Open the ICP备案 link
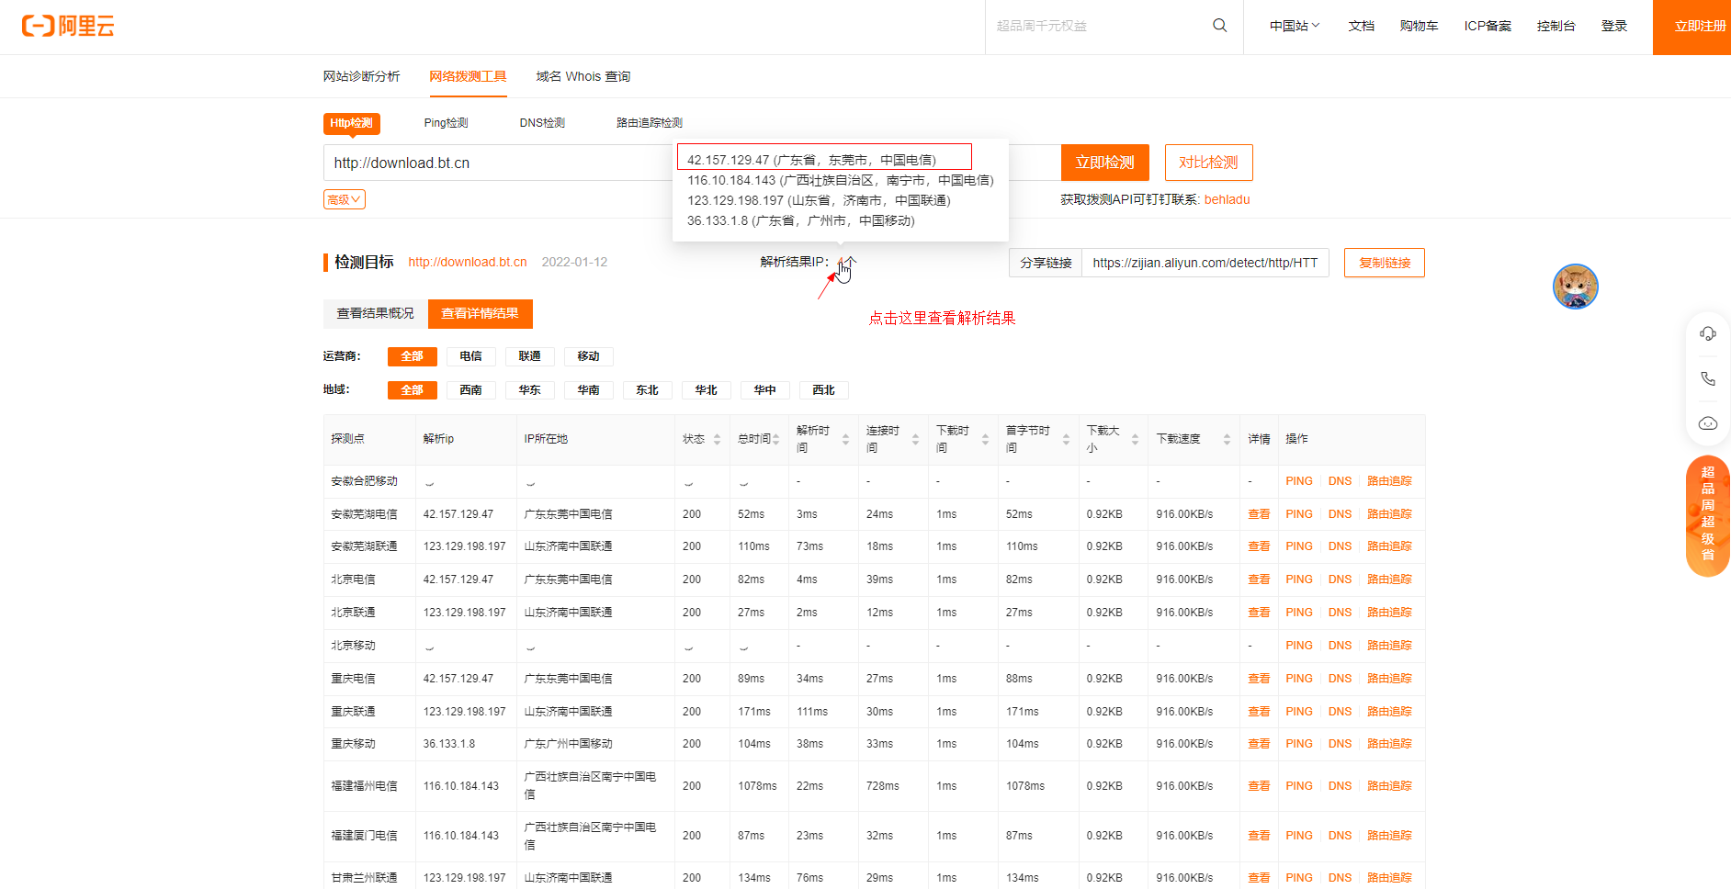Screen dimensions: 1731x889 (x=1488, y=26)
